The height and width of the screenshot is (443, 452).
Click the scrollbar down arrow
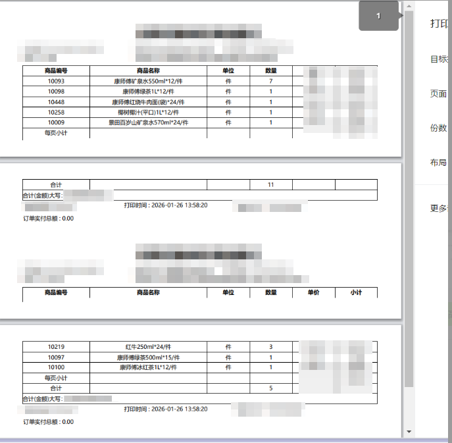tap(409, 432)
